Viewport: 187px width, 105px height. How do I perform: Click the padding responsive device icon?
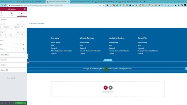click(x=5, y=32)
